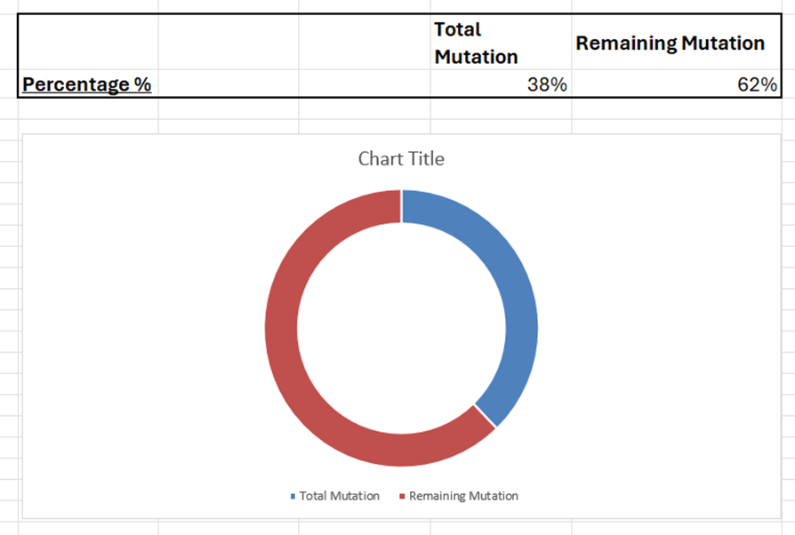Viewport: 795px width, 535px height.
Task: Select the empty cell above Percentage %
Action: tap(87, 43)
